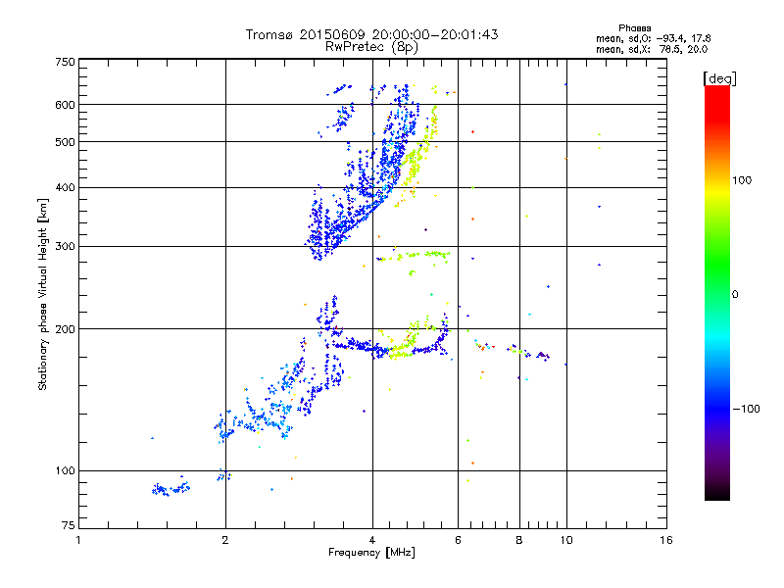
Task: Click the colorbar label "0"
Action: pos(735,295)
